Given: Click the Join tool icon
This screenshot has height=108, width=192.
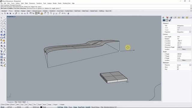Looking at the screenshot, I should point(1,40).
